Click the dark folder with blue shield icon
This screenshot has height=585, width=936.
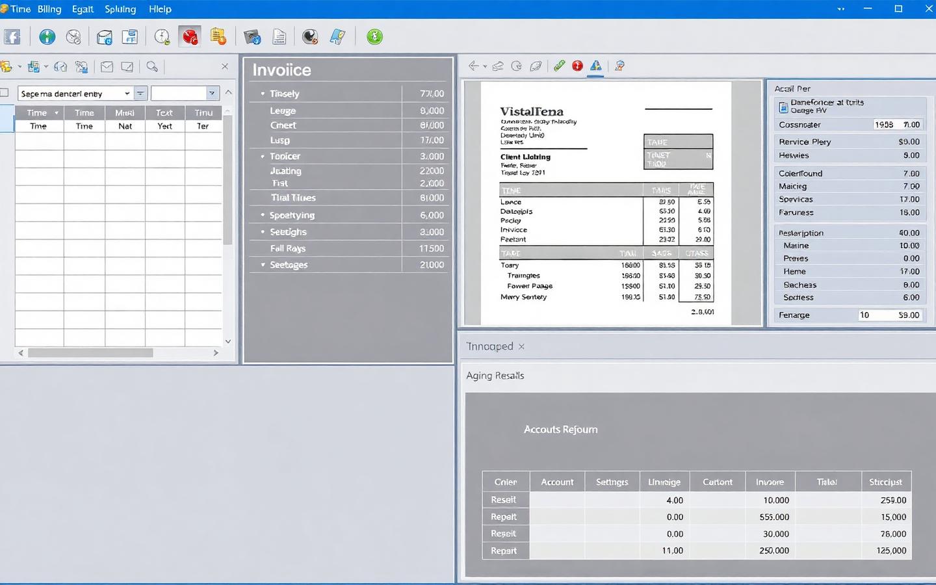[252, 37]
